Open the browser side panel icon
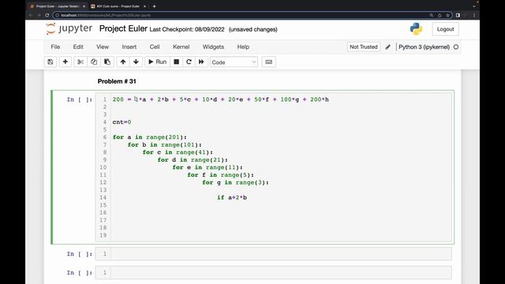505x284 pixels. tap(458, 15)
